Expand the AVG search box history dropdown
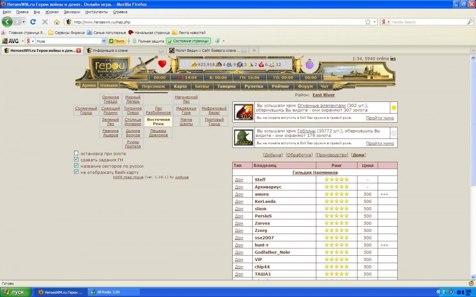 tap(104, 41)
